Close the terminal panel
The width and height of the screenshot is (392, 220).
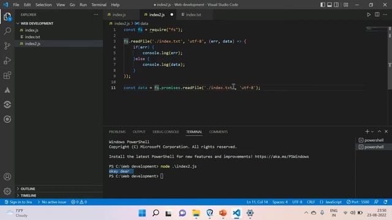(x=386, y=131)
